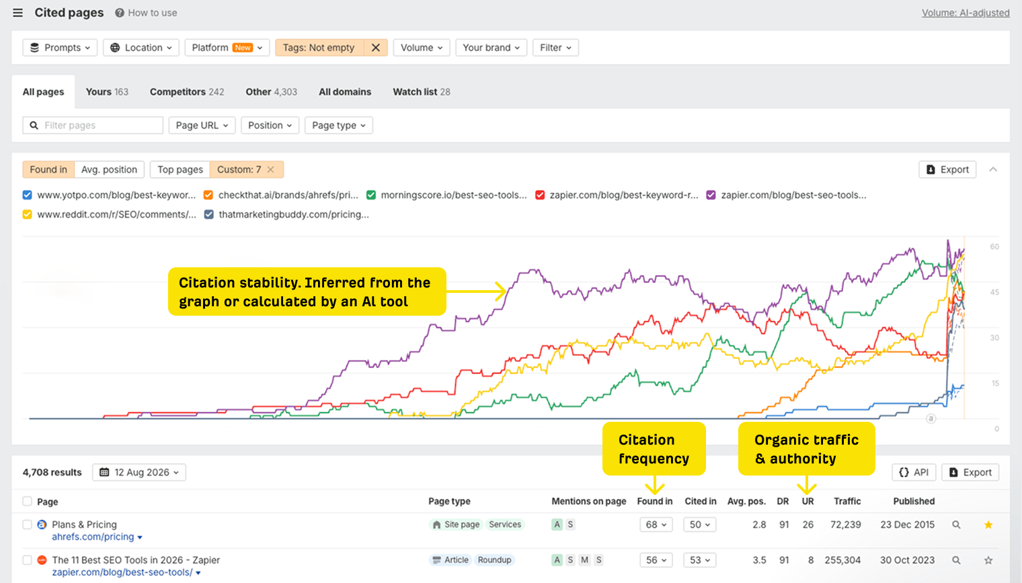Click the Article page type tag
The width and height of the screenshot is (1022, 583).
coord(450,560)
